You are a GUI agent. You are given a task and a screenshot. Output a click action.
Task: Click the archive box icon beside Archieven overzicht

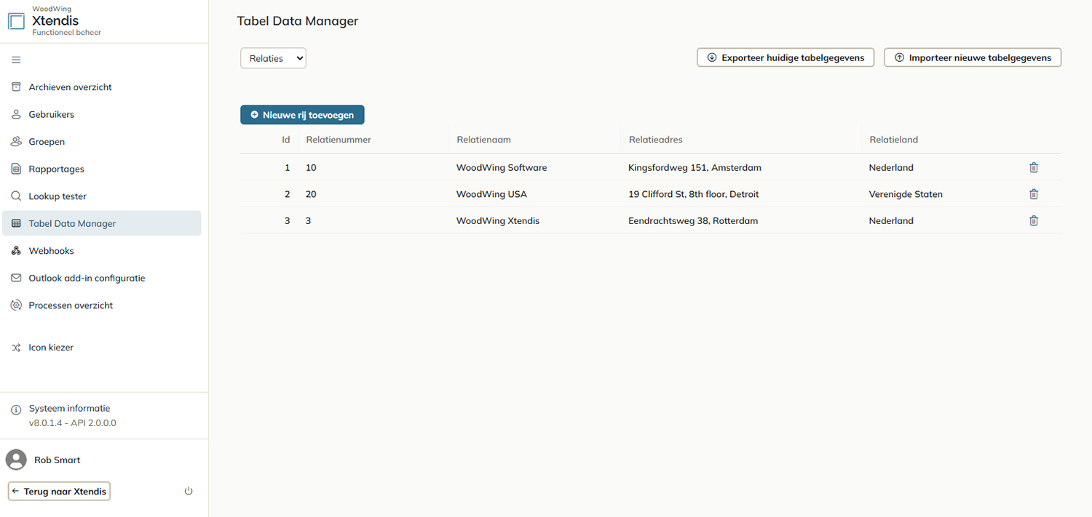tap(16, 87)
